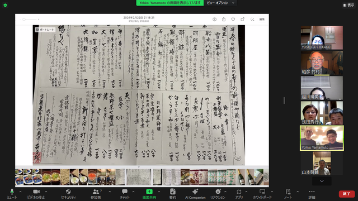Expand options arrow next to 参加者

[x=110, y=192]
